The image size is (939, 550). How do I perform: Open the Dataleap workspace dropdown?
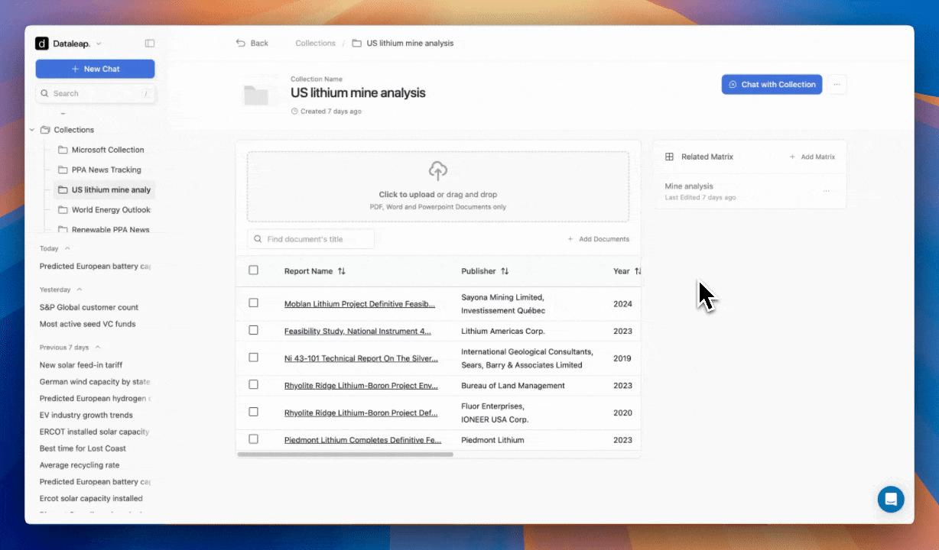point(99,44)
